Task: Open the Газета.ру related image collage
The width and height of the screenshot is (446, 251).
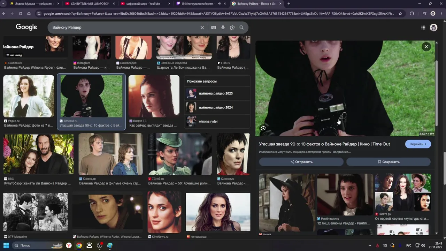Action: (x=403, y=192)
